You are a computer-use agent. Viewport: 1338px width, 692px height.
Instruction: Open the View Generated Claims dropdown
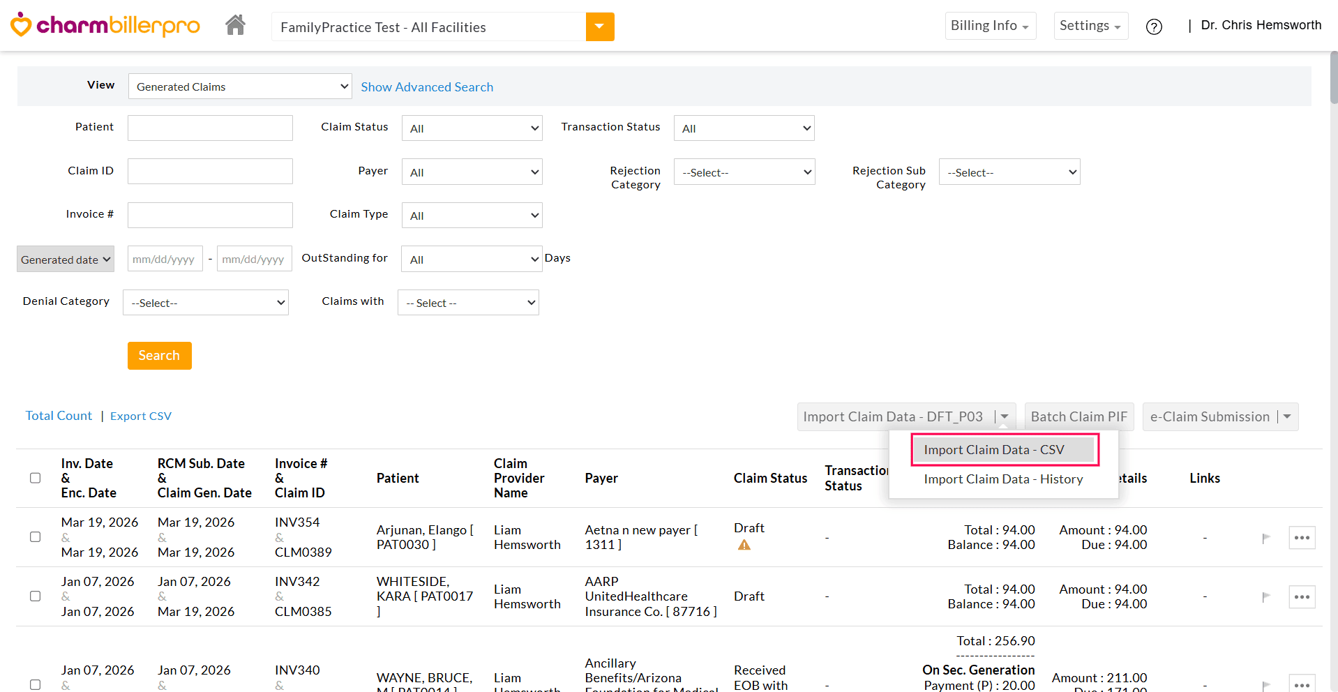(240, 86)
